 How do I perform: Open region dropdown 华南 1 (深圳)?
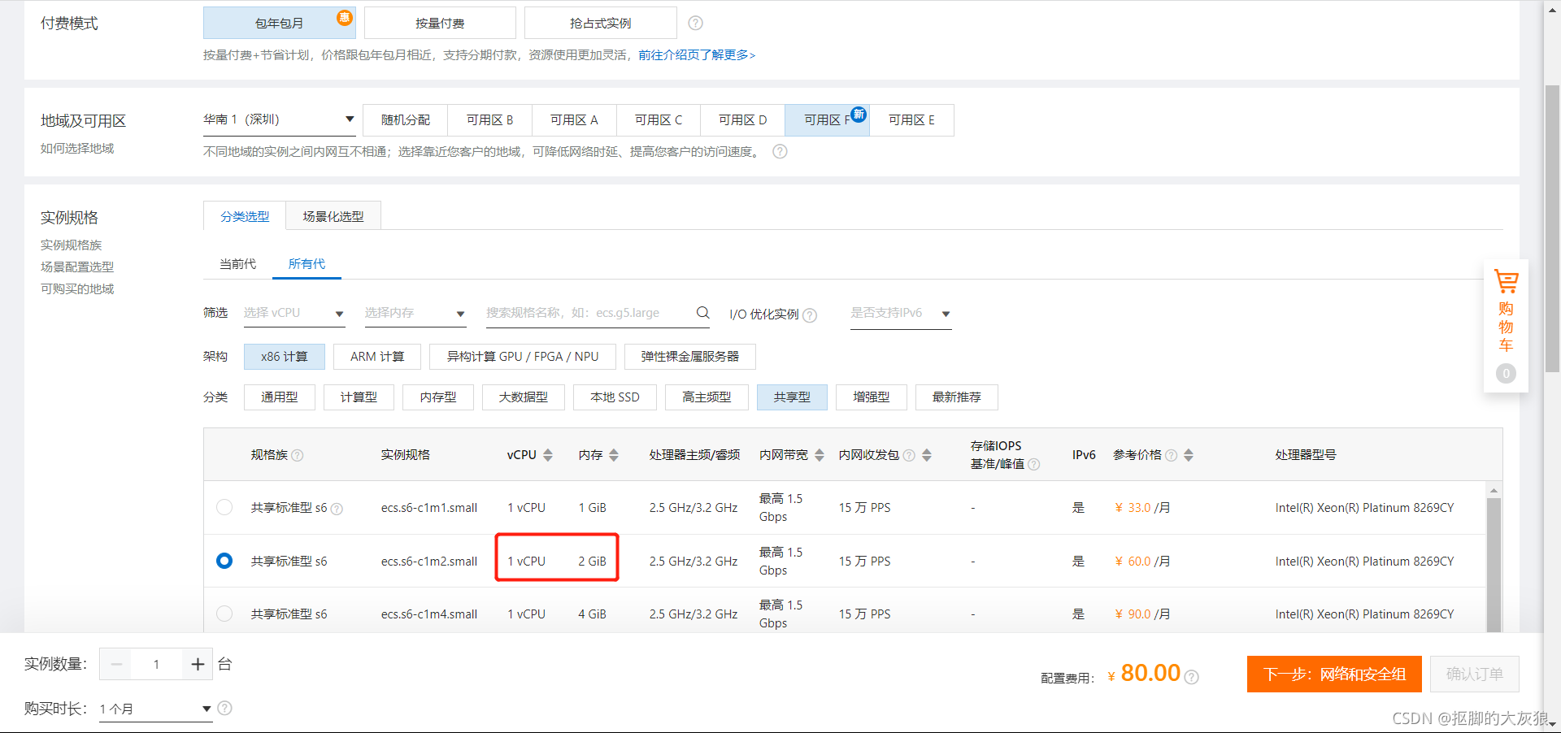click(x=279, y=119)
